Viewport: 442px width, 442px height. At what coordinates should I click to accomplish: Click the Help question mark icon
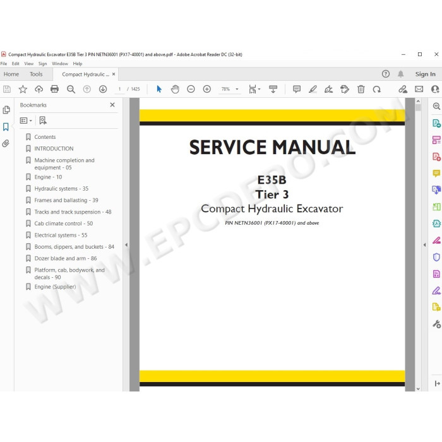pyautogui.click(x=386, y=74)
